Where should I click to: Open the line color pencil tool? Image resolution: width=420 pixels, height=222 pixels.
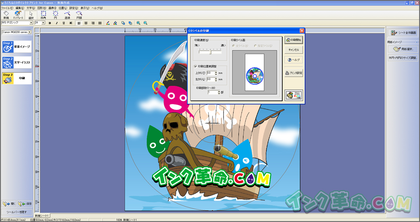108,23
